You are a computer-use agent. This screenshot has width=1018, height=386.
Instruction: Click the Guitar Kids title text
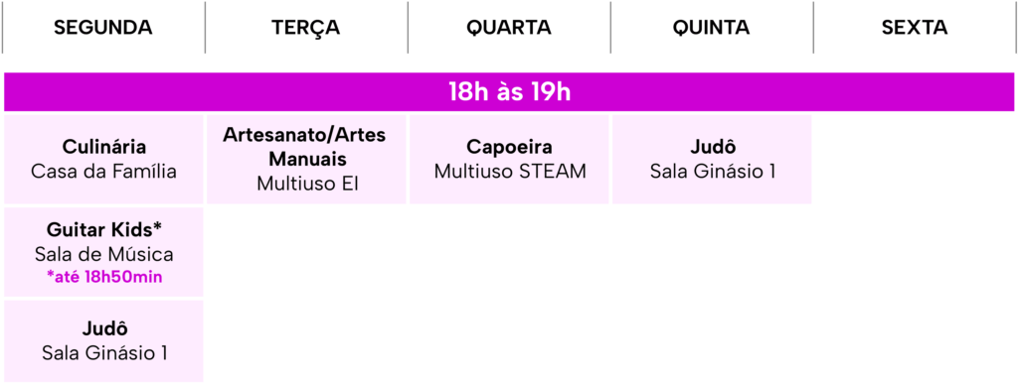[x=103, y=229]
